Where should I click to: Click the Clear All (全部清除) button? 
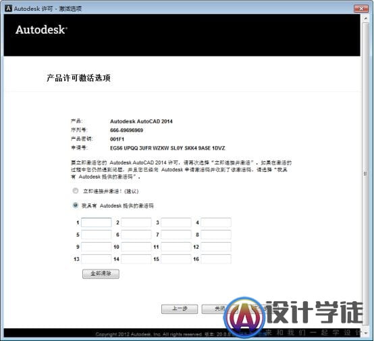pos(101,274)
